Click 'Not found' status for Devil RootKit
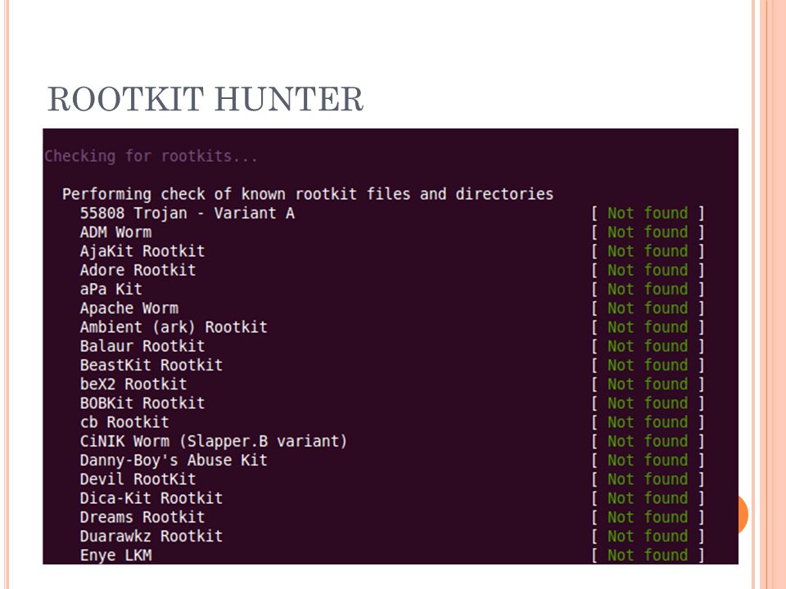 click(648, 480)
